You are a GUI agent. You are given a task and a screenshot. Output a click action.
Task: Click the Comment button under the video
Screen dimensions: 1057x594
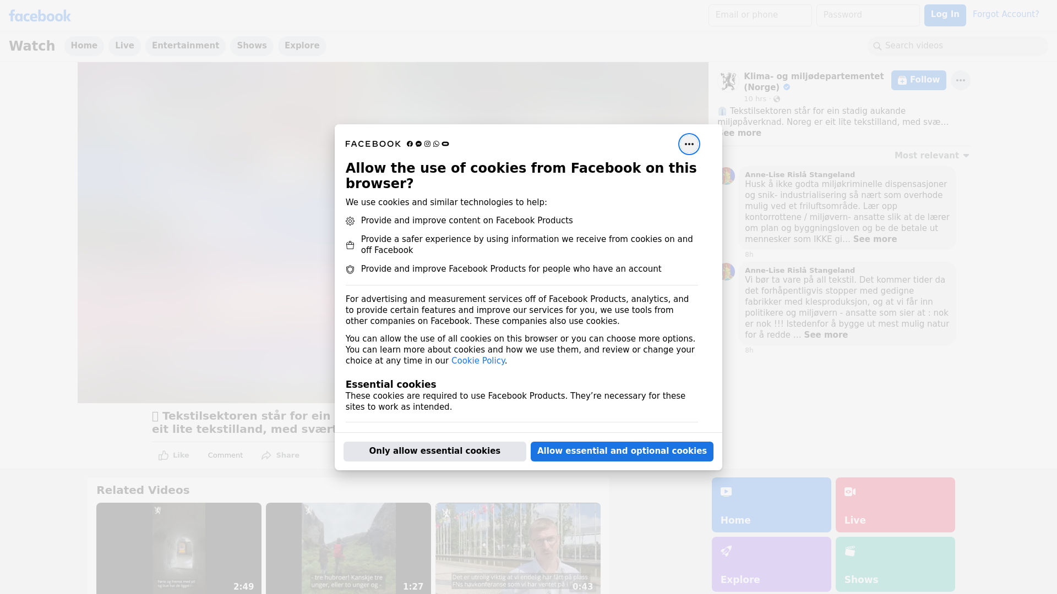click(225, 455)
